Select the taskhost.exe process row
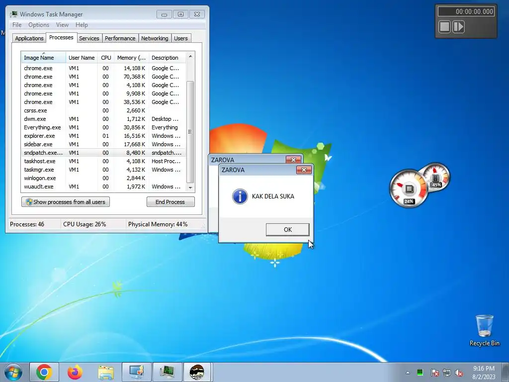 (x=103, y=161)
